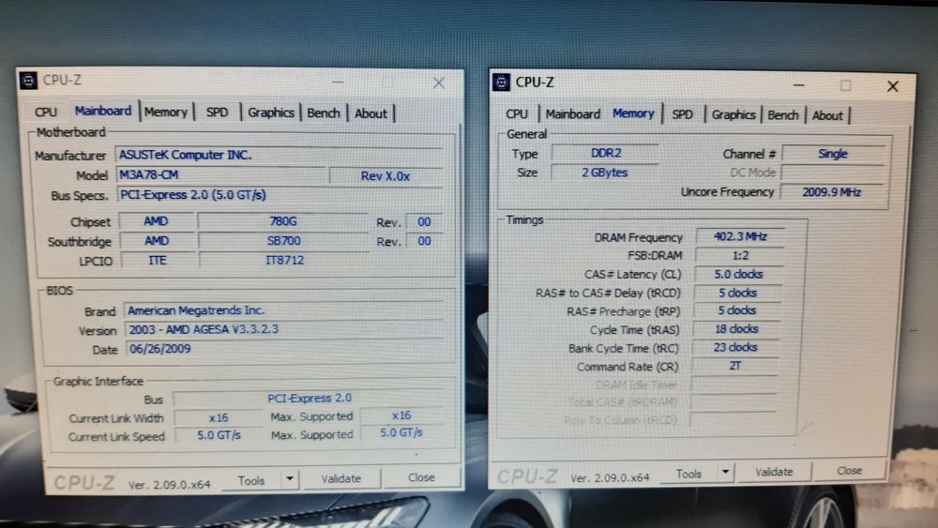The height and width of the screenshot is (528, 938).
Task: Switch to the SPD tab in left window
Action: tap(218, 113)
